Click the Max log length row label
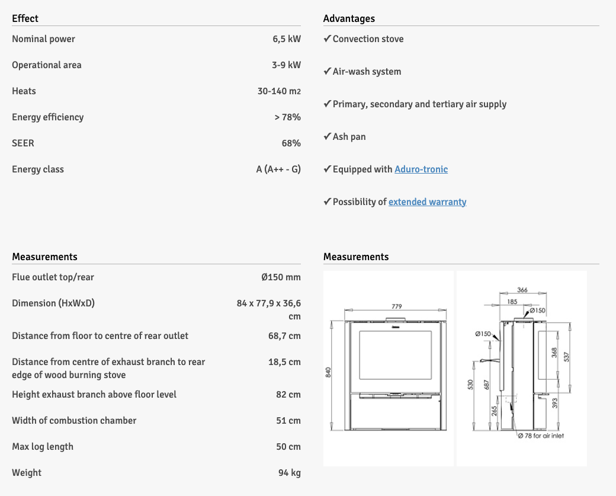The image size is (616, 496). (x=43, y=447)
